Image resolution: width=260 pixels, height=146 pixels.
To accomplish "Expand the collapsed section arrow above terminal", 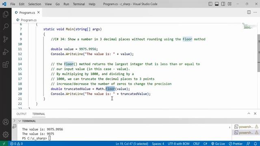I will pos(14,120).
